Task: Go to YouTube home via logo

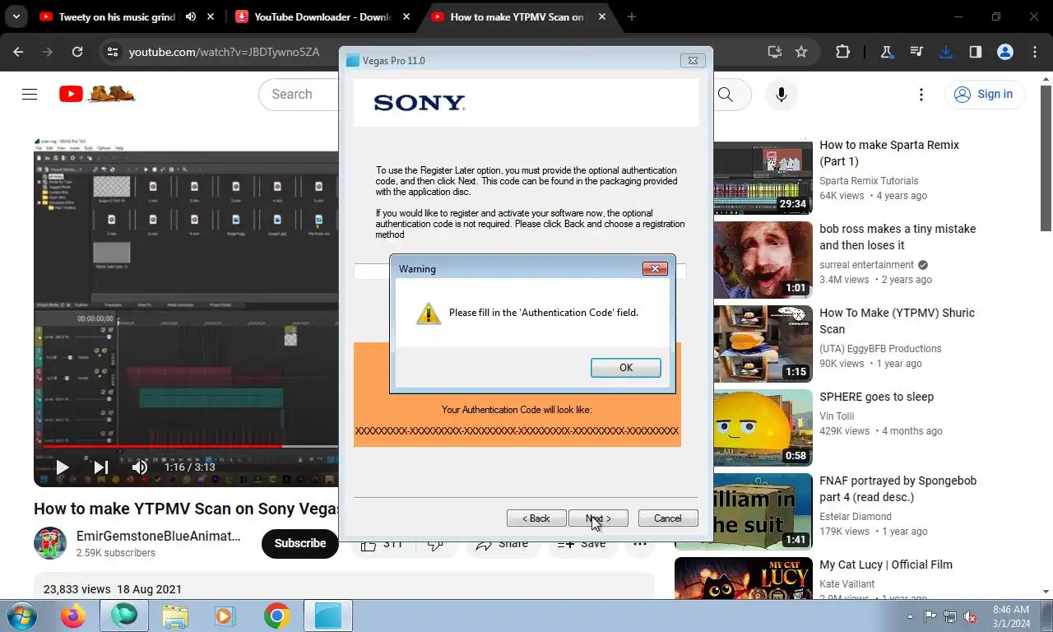Action: coord(97,94)
